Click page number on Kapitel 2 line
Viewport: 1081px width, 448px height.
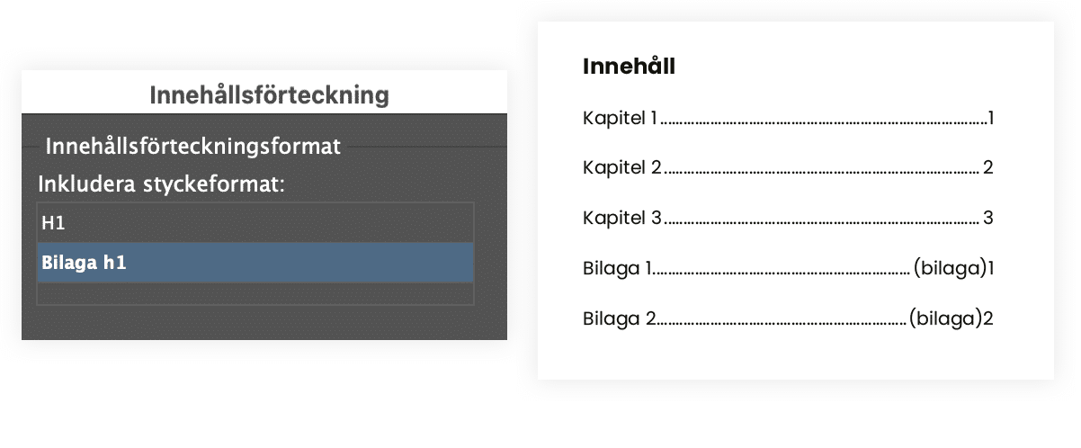(x=987, y=167)
